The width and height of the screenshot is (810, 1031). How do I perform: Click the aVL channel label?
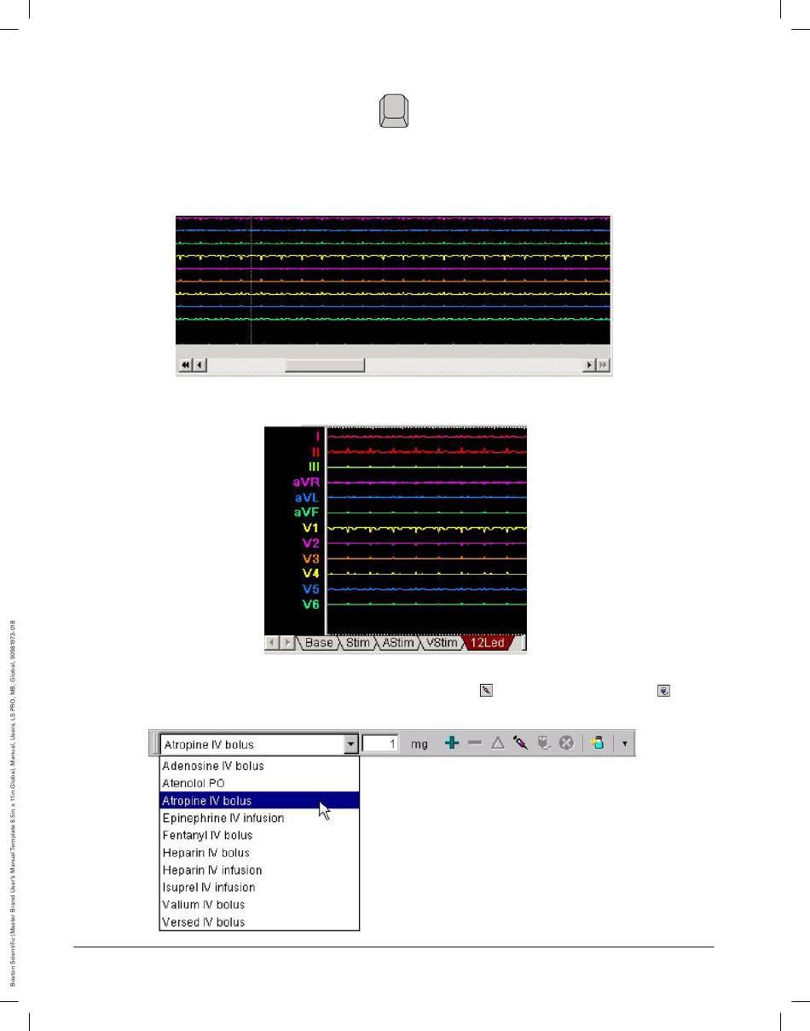coord(308,497)
